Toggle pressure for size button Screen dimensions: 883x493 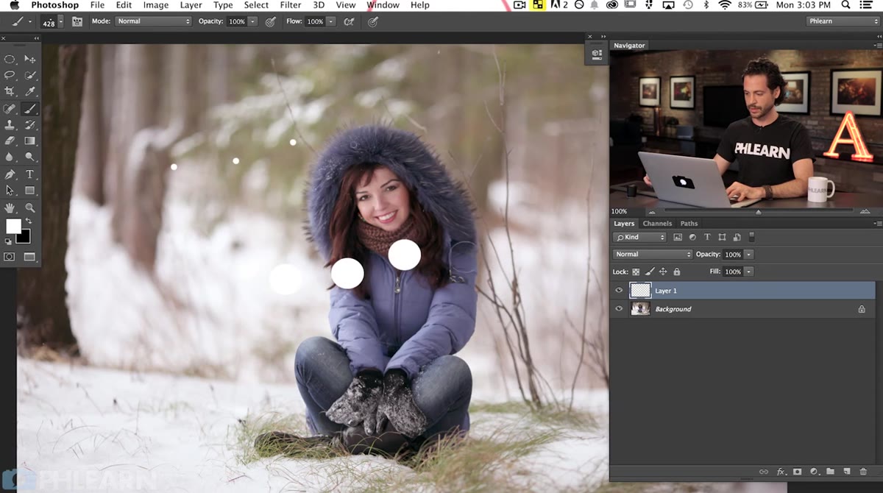(373, 21)
